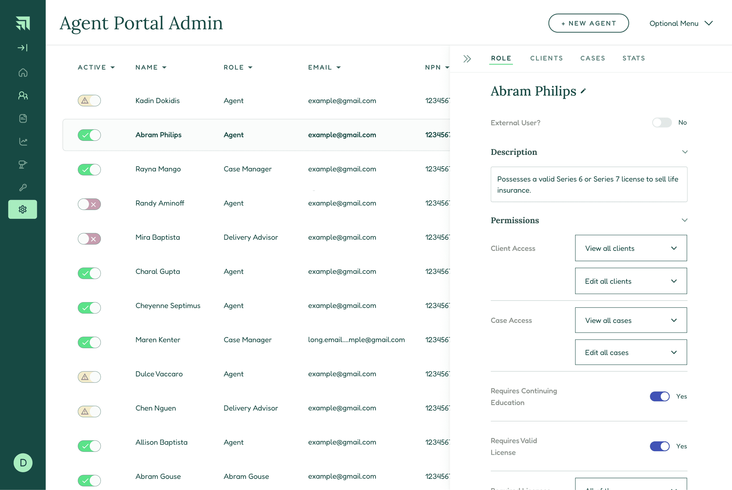Open the Edit all cases dropdown
This screenshot has width=732, height=490.
(631, 352)
